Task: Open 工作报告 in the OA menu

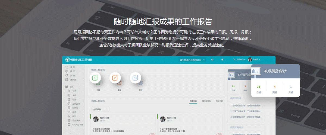Action: 76,104
